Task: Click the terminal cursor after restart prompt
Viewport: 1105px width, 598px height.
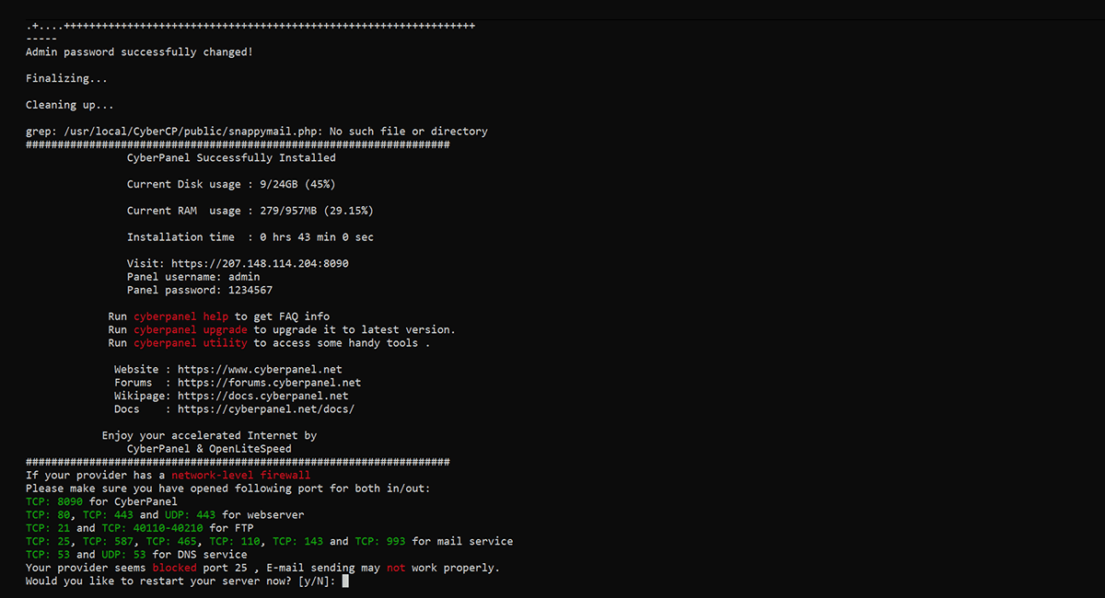Action: (345, 581)
